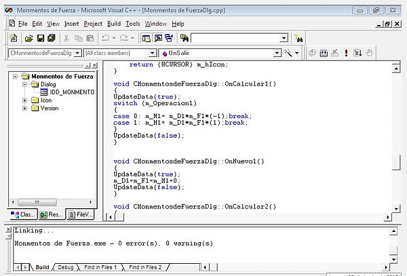Close the workspace pane via its X
407x276 pixels.
click(94, 65)
